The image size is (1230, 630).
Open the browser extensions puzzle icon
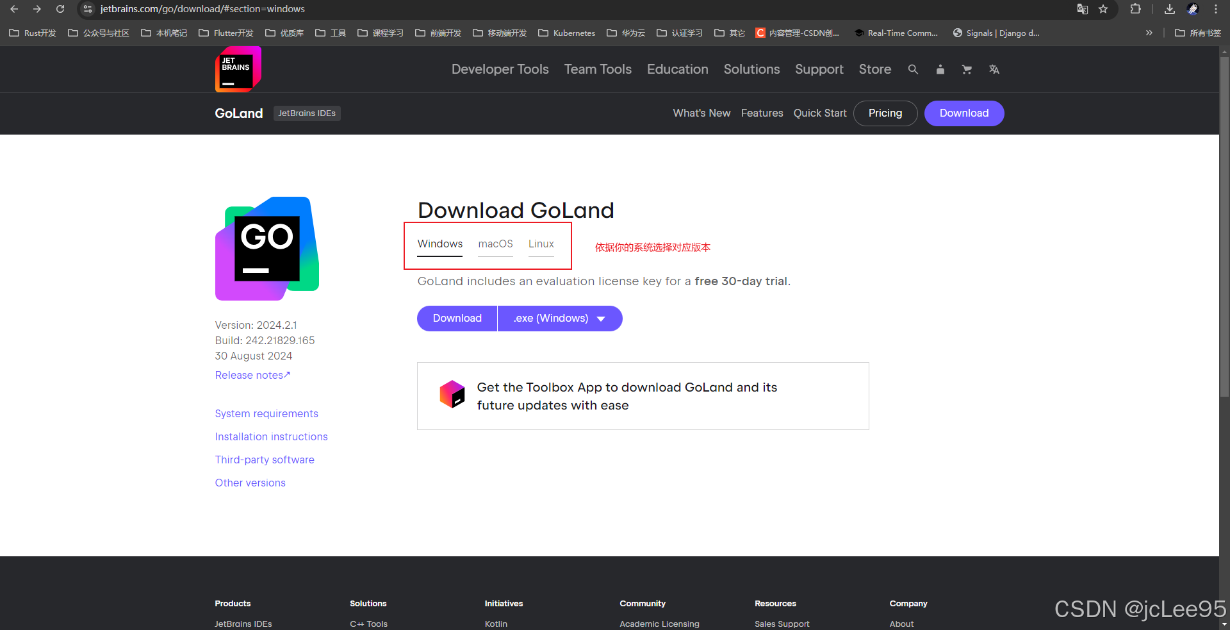click(x=1135, y=9)
